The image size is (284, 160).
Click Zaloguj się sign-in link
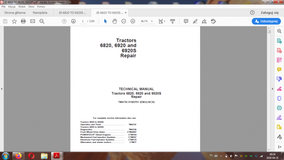point(269,13)
